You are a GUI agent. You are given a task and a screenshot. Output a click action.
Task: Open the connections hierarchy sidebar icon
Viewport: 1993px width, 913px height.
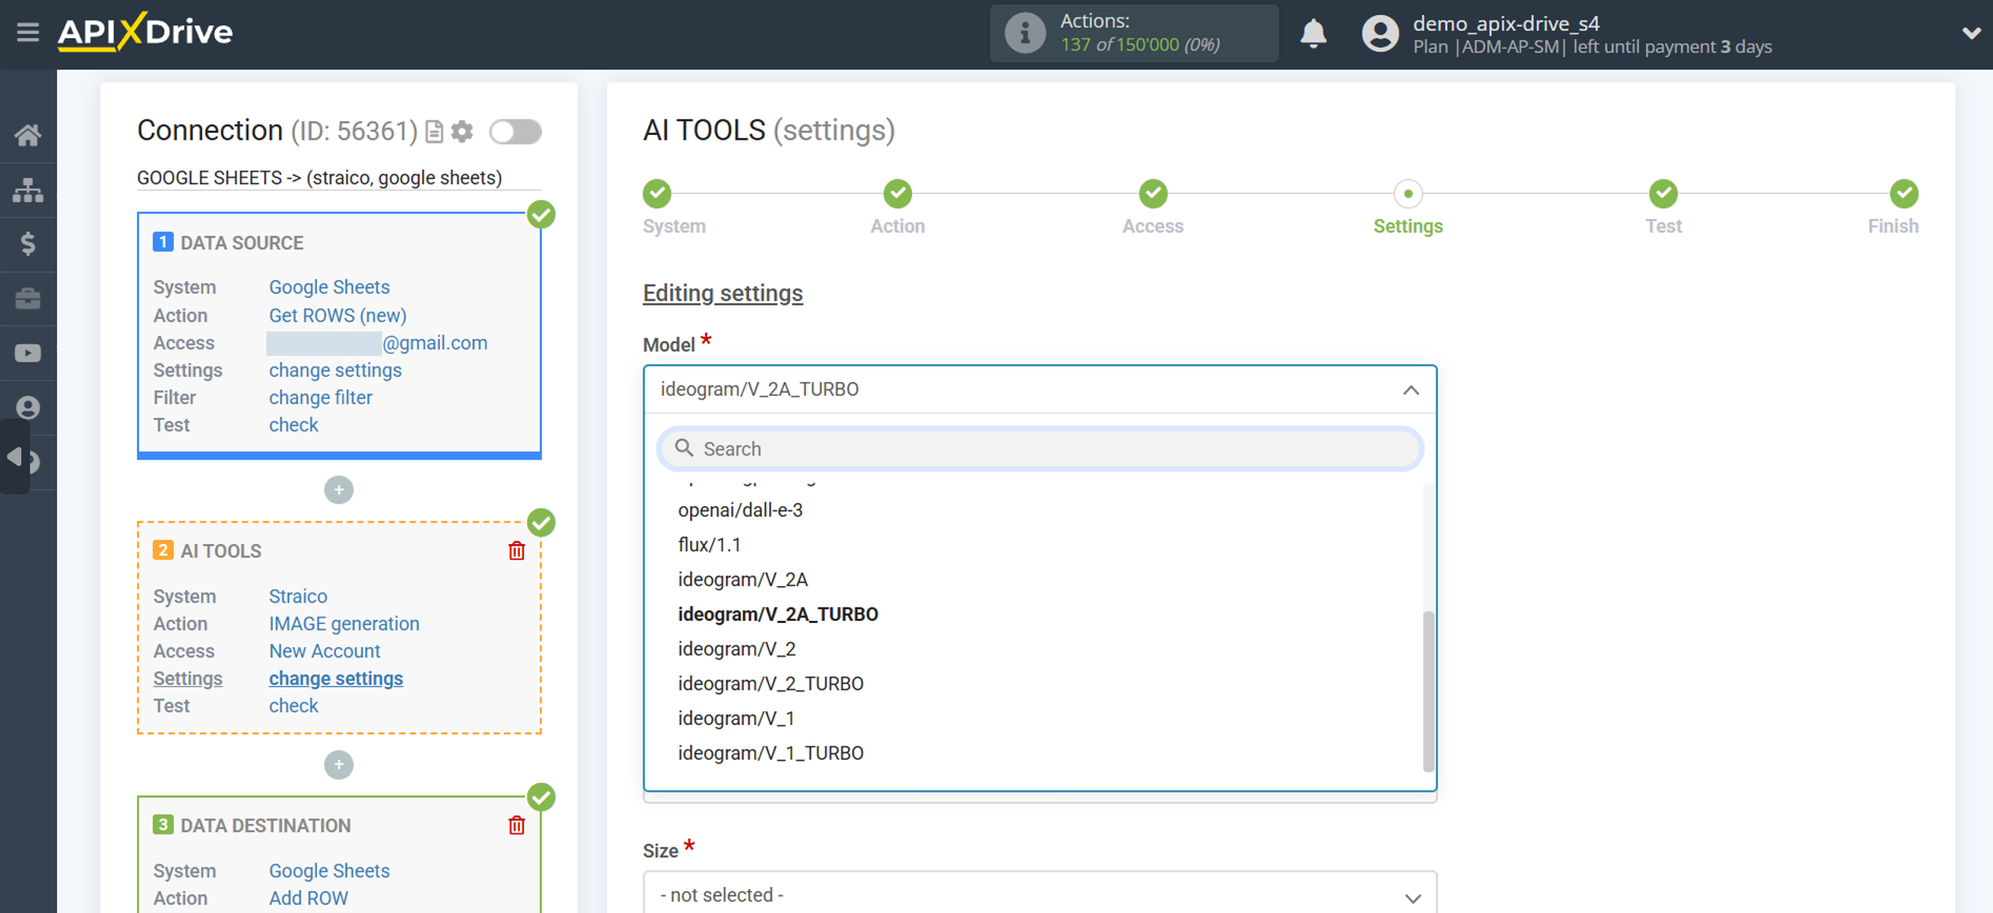click(28, 190)
